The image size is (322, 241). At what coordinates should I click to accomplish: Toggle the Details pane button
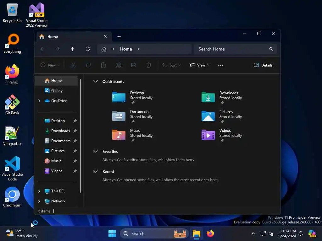(x=263, y=65)
